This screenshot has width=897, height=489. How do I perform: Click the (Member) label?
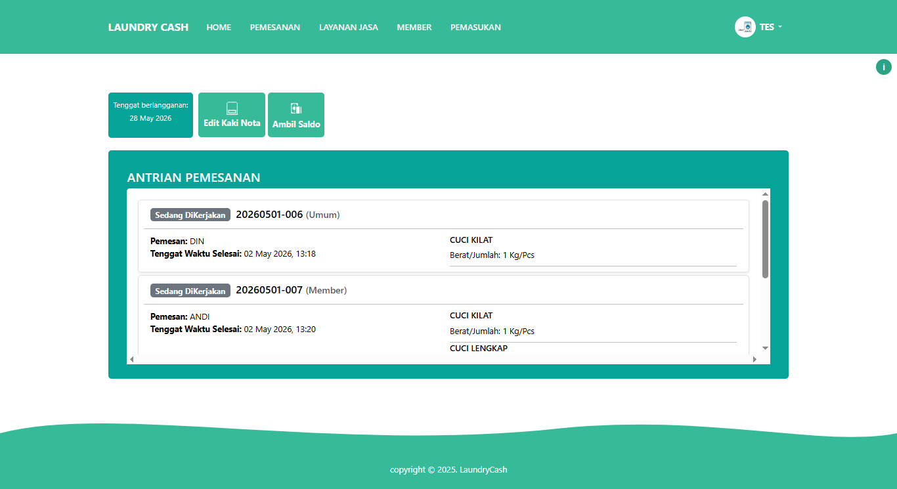tap(326, 290)
